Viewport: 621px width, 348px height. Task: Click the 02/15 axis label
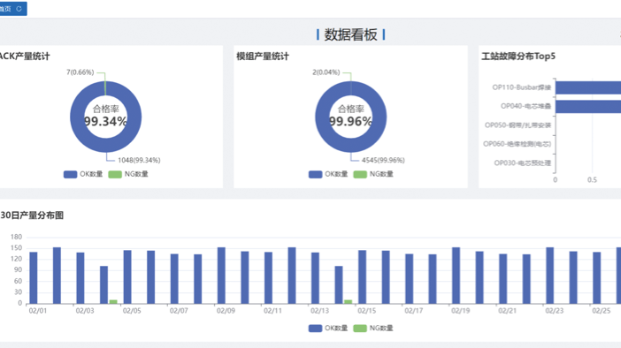click(367, 311)
